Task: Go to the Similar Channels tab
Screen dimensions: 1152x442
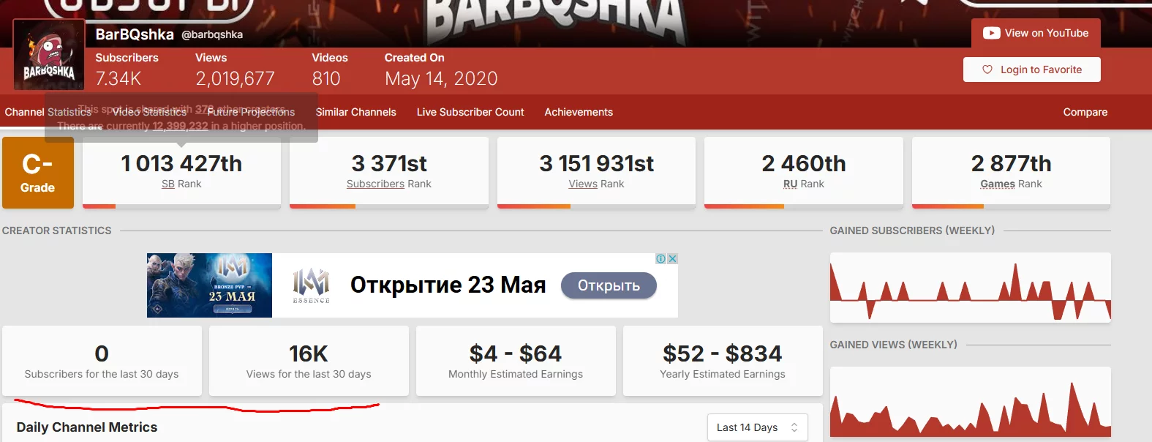Action: pos(356,112)
